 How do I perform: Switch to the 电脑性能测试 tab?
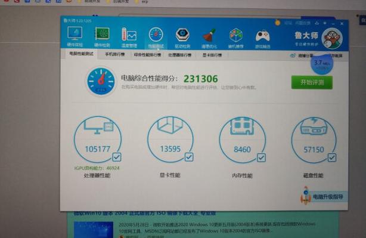pyautogui.click(x=81, y=54)
